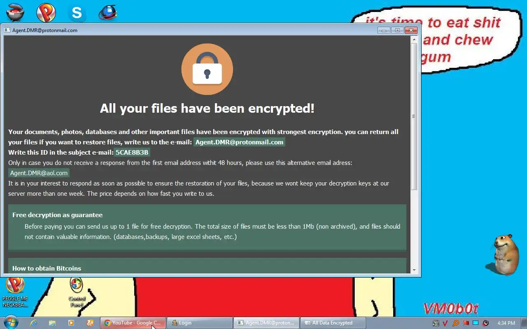Open the Peggle desktop icon at top

[46, 12]
